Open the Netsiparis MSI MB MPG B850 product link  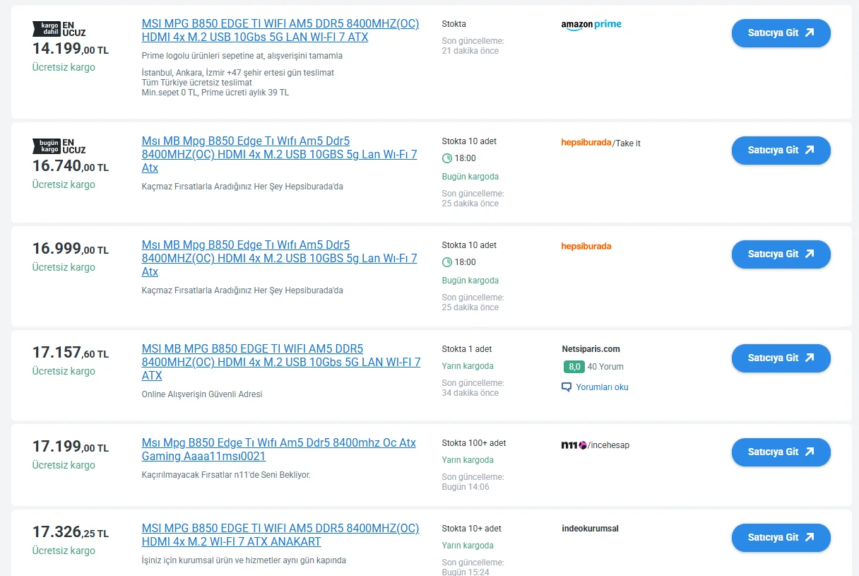coord(281,363)
